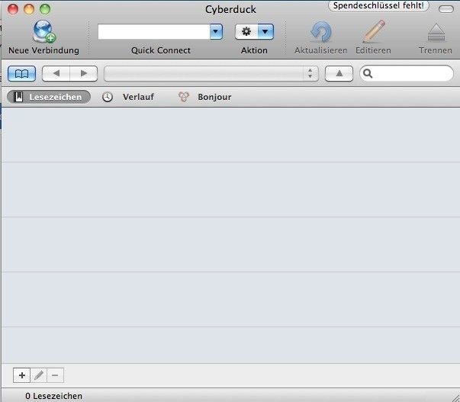Image resolution: width=460 pixels, height=402 pixels.
Task: Switch to the Verlauf tab
Action: click(x=128, y=97)
